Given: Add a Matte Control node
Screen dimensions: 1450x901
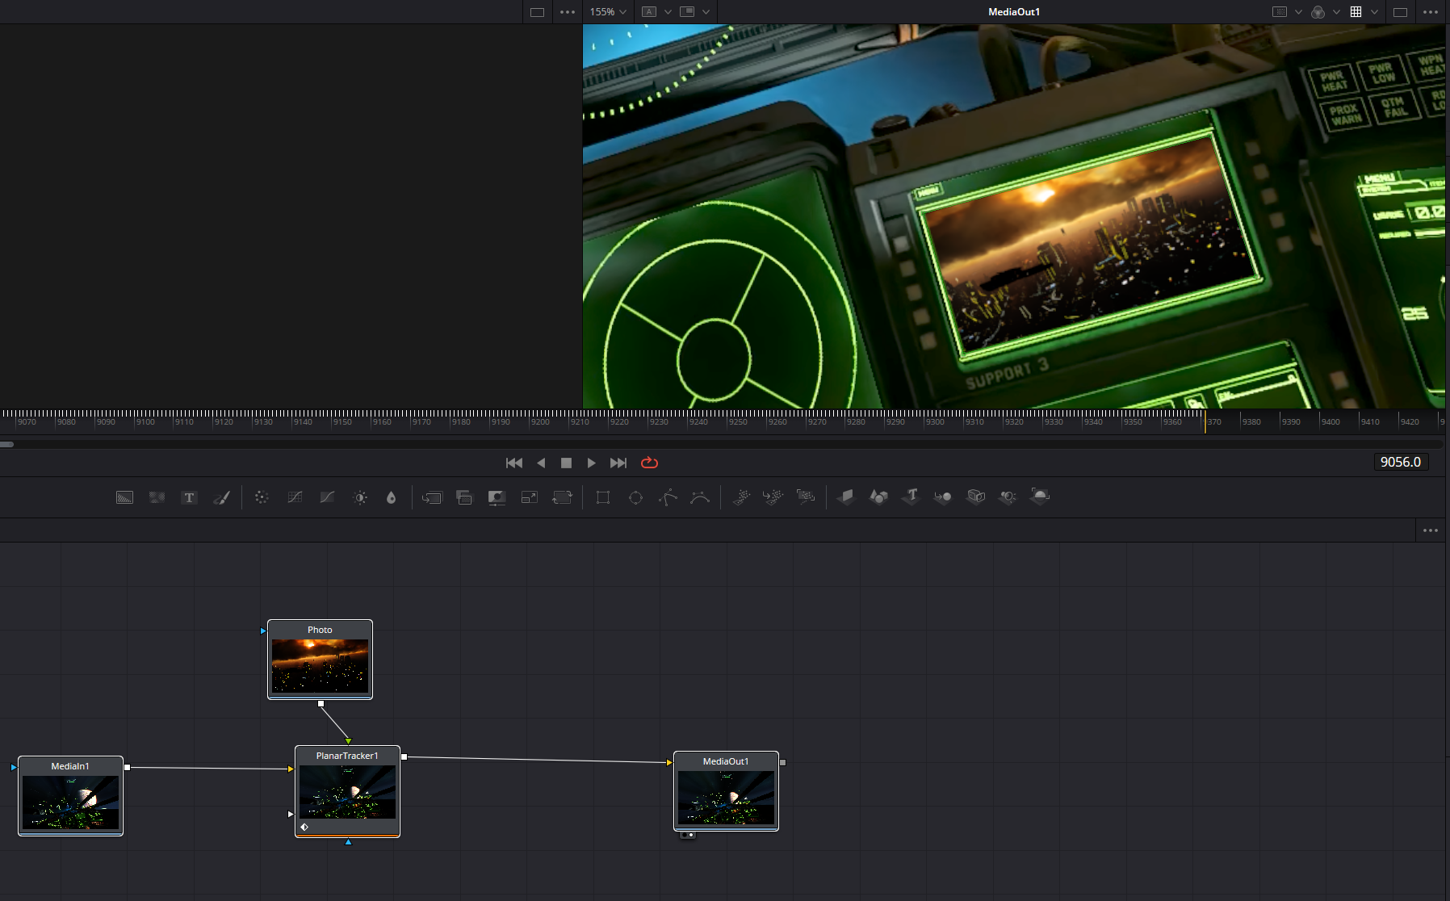Looking at the screenshot, I should [497, 497].
